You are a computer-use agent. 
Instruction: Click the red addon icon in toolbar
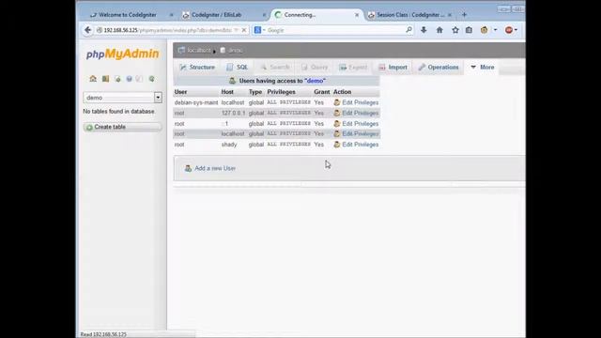click(509, 30)
